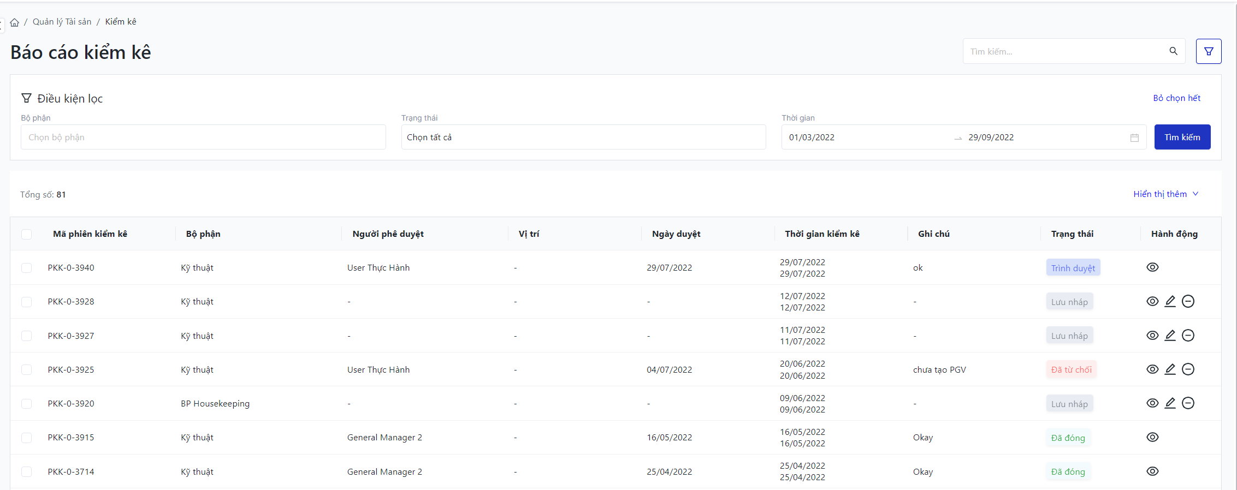View PKK-0-3915 details via eye icon
Screen dimensions: 1237x490
(1152, 437)
